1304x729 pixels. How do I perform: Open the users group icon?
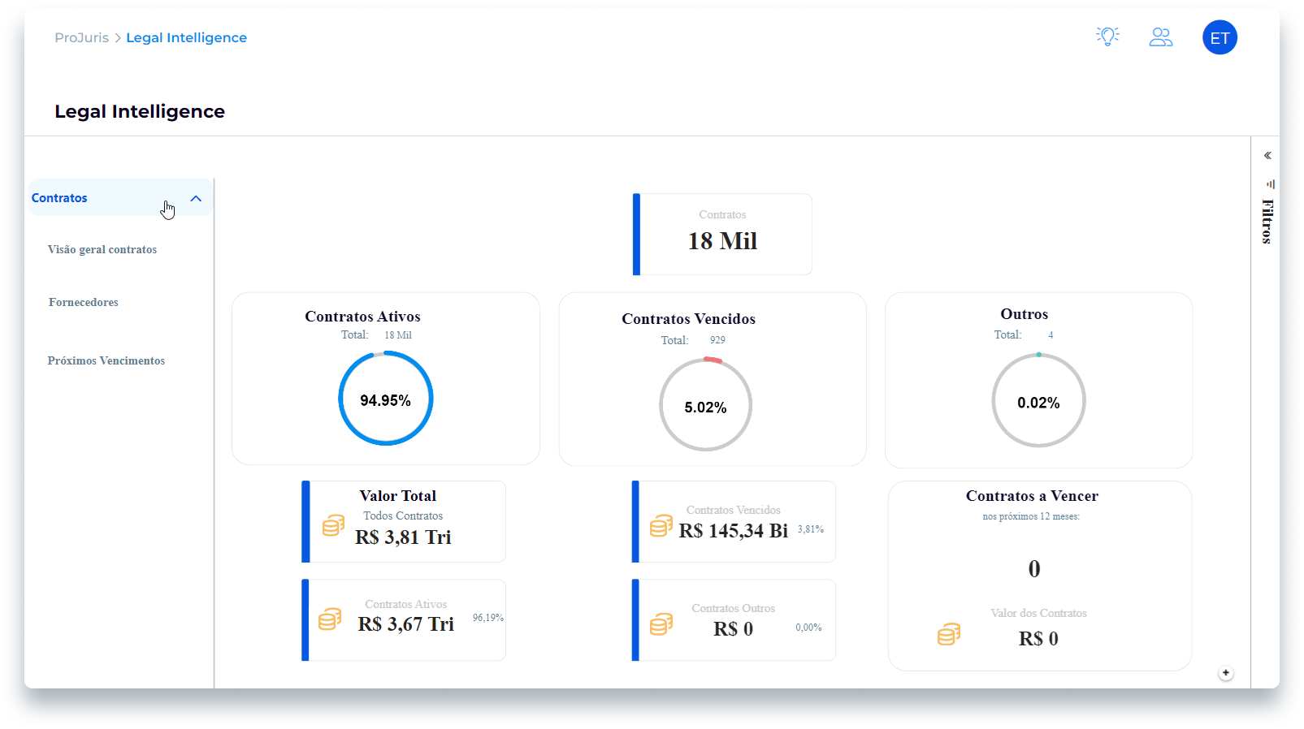(1161, 37)
